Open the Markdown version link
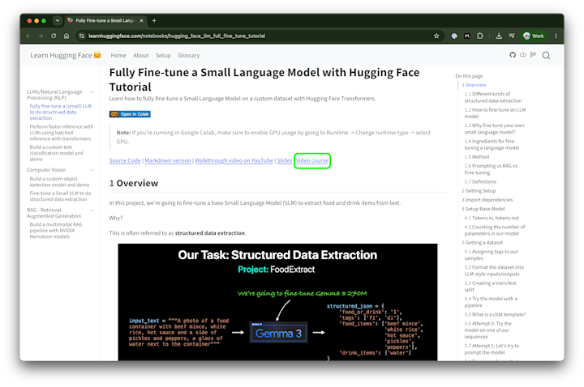This screenshot has height=387, width=584. pyautogui.click(x=168, y=160)
